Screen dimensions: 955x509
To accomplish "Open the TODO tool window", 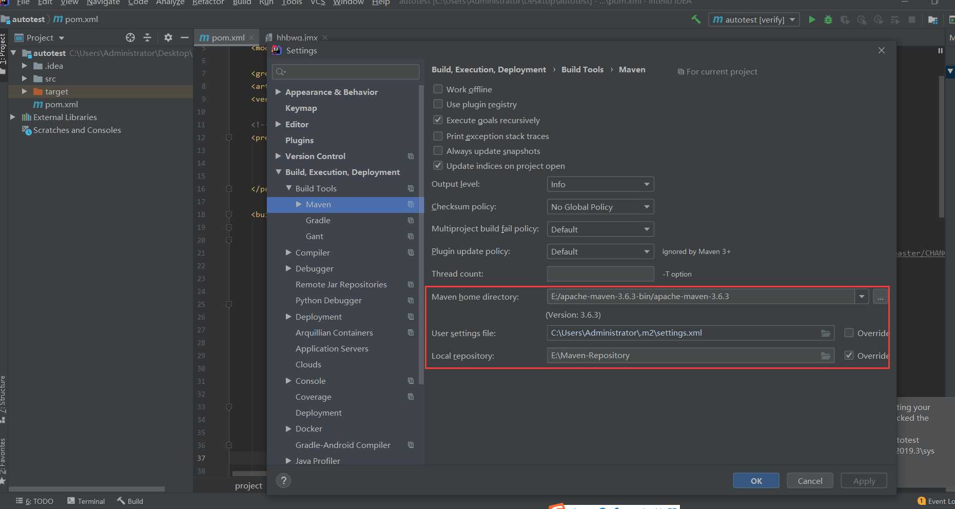I will (35, 501).
